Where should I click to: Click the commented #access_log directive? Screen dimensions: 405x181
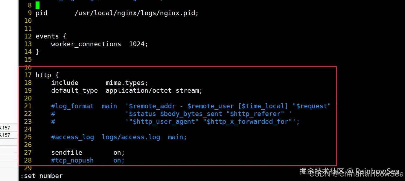tap(72, 137)
